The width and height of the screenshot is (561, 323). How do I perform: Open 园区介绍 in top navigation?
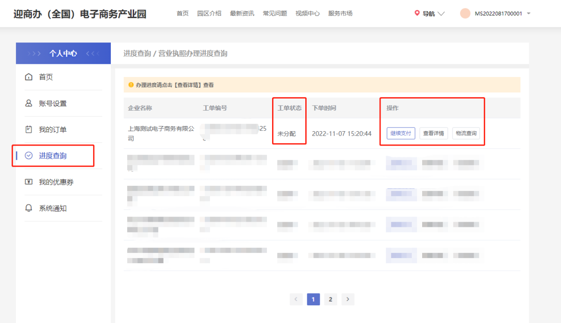pos(209,14)
